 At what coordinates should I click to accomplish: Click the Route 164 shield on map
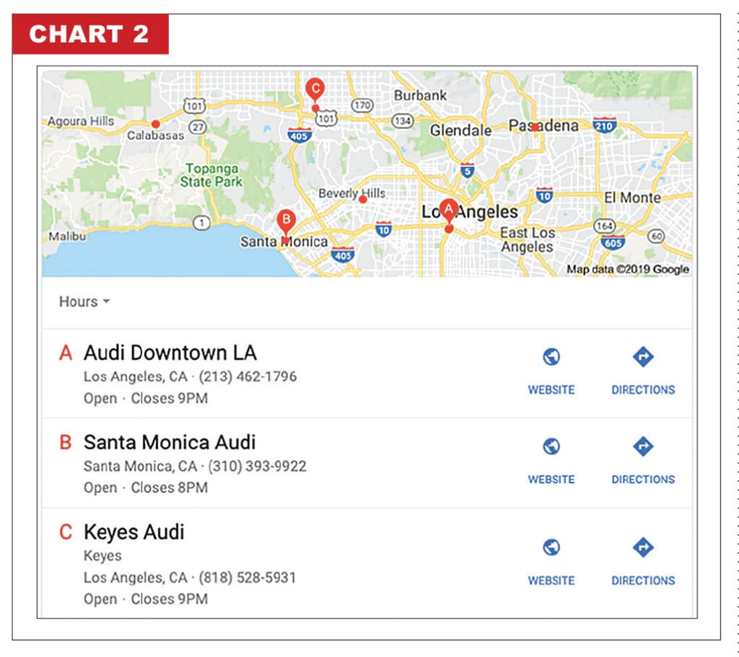(604, 226)
